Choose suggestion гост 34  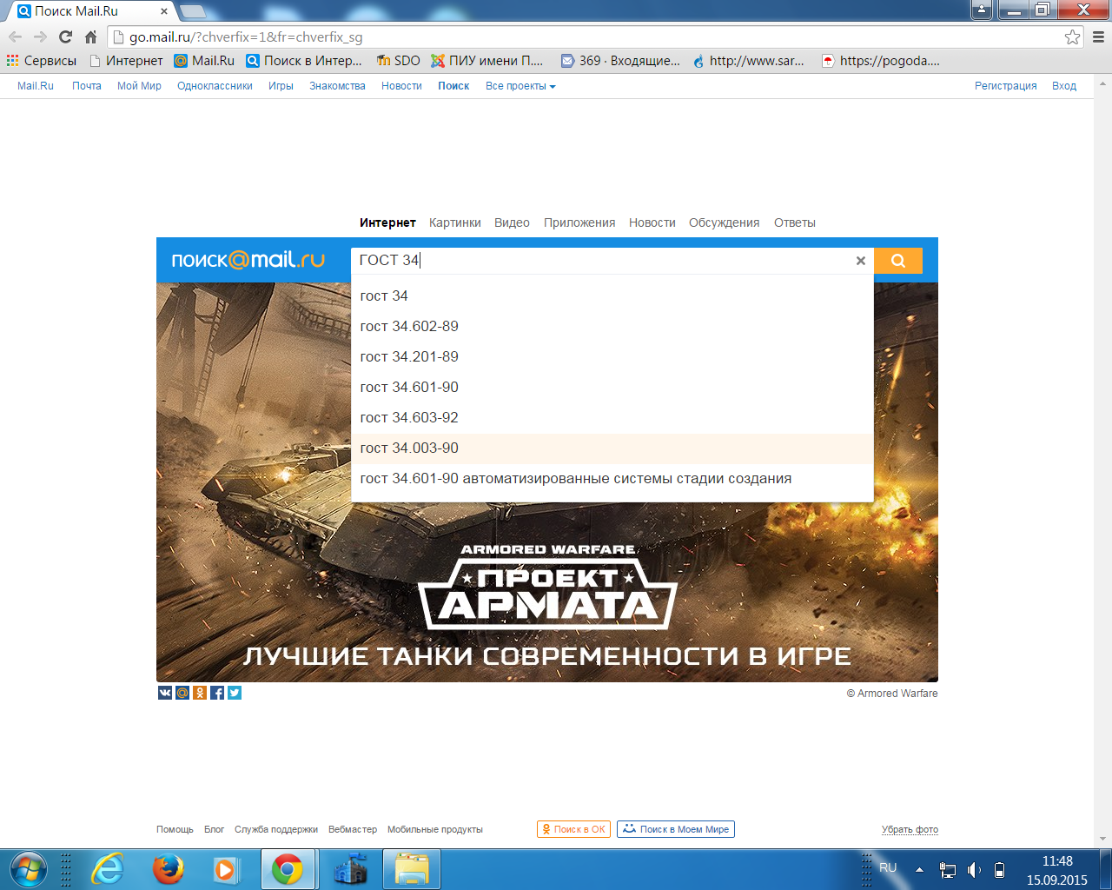click(x=612, y=296)
